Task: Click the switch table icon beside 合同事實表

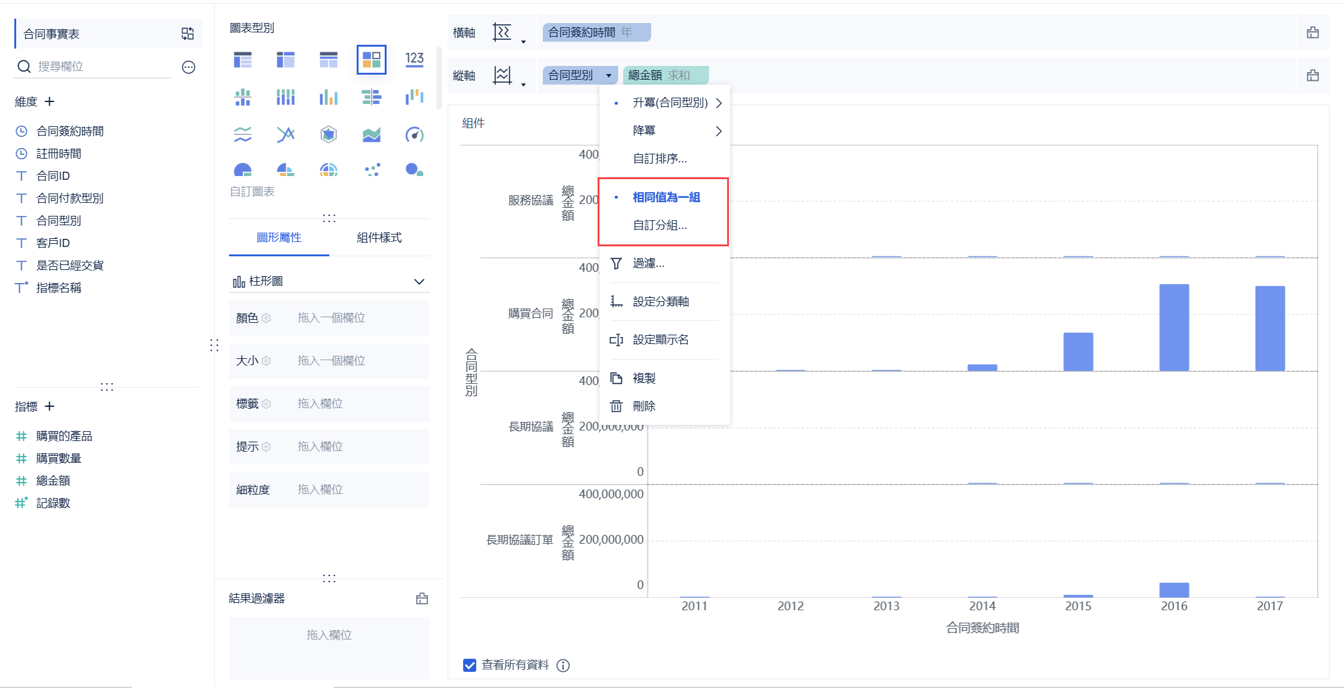Action: tap(187, 34)
